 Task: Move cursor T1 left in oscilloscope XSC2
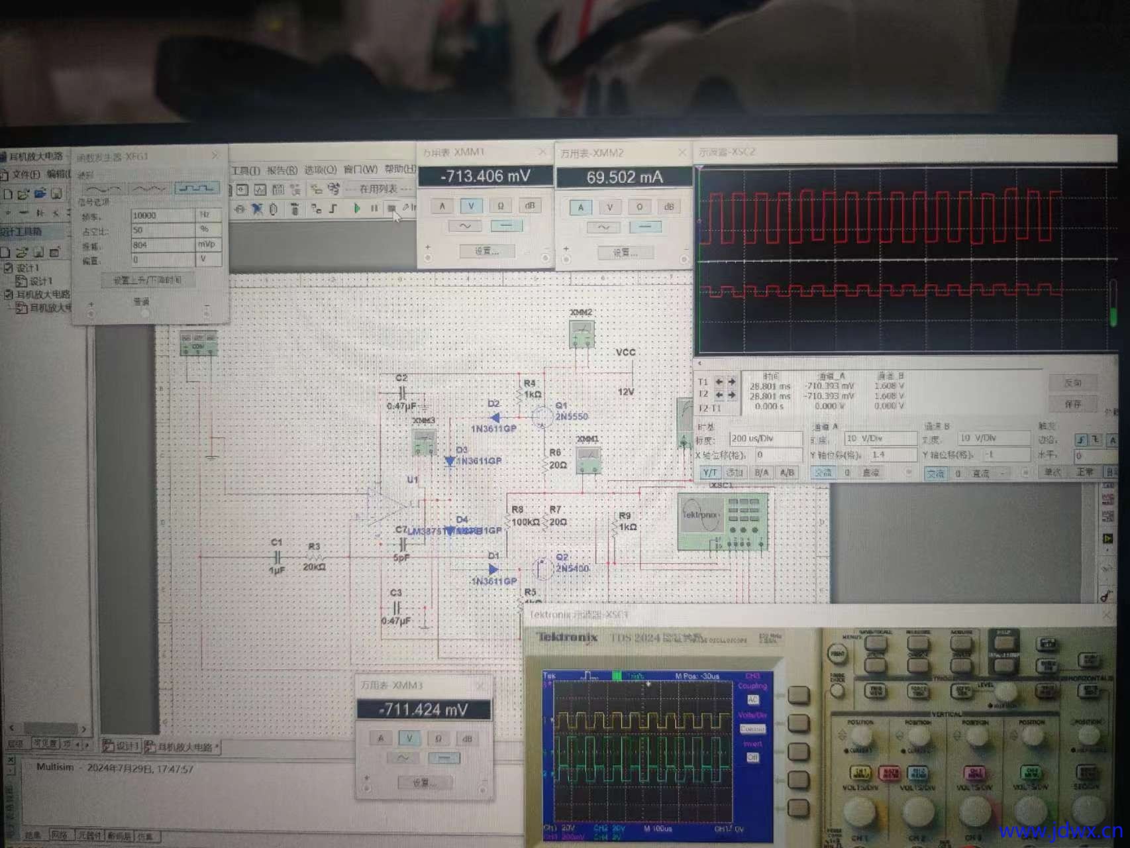pos(719,382)
